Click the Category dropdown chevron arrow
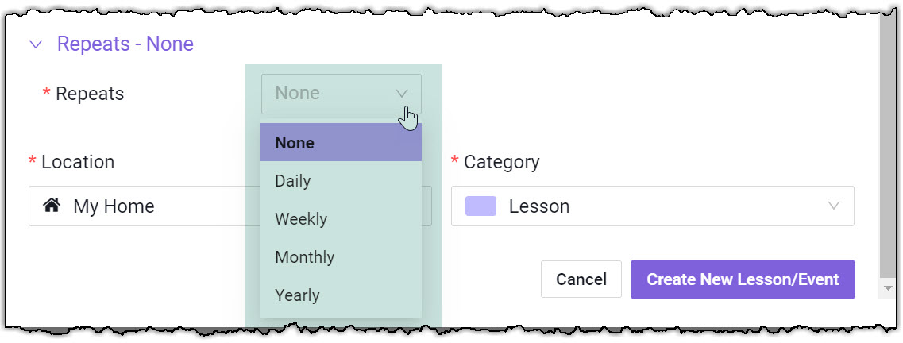 [833, 206]
